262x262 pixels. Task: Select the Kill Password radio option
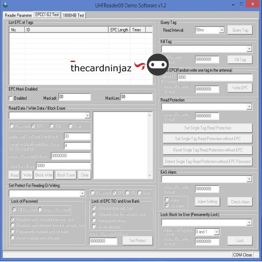point(14,210)
